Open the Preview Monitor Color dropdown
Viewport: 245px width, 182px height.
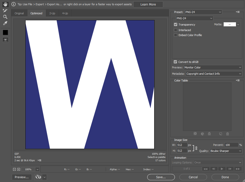(x=213, y=67)
